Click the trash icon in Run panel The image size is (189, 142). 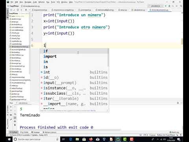coord(15,125)
